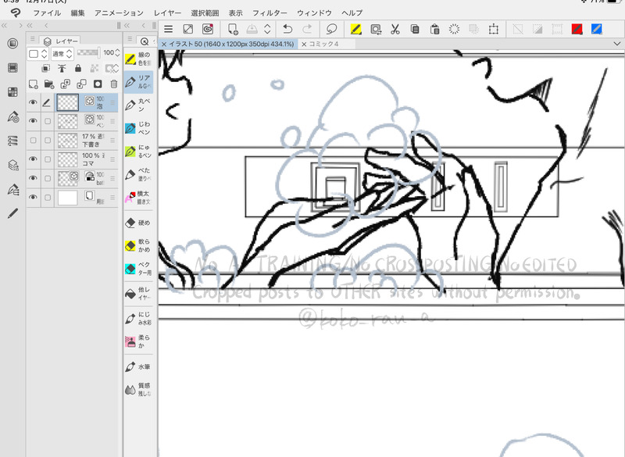The width and height of the screenshot is (625, 457).
Task: Click the scale/rotate transform icon
Action: [494, 29]
